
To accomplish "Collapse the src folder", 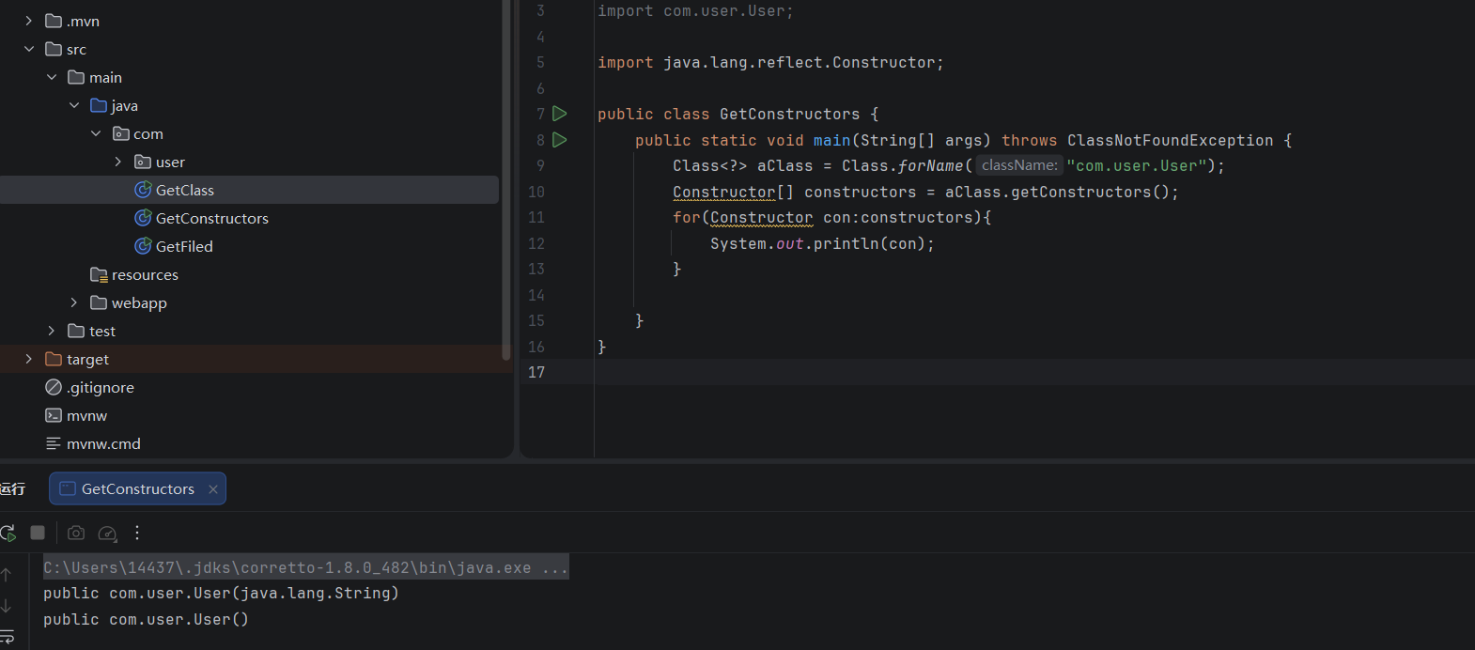I will pyautogui.click(x=29, y=49).
